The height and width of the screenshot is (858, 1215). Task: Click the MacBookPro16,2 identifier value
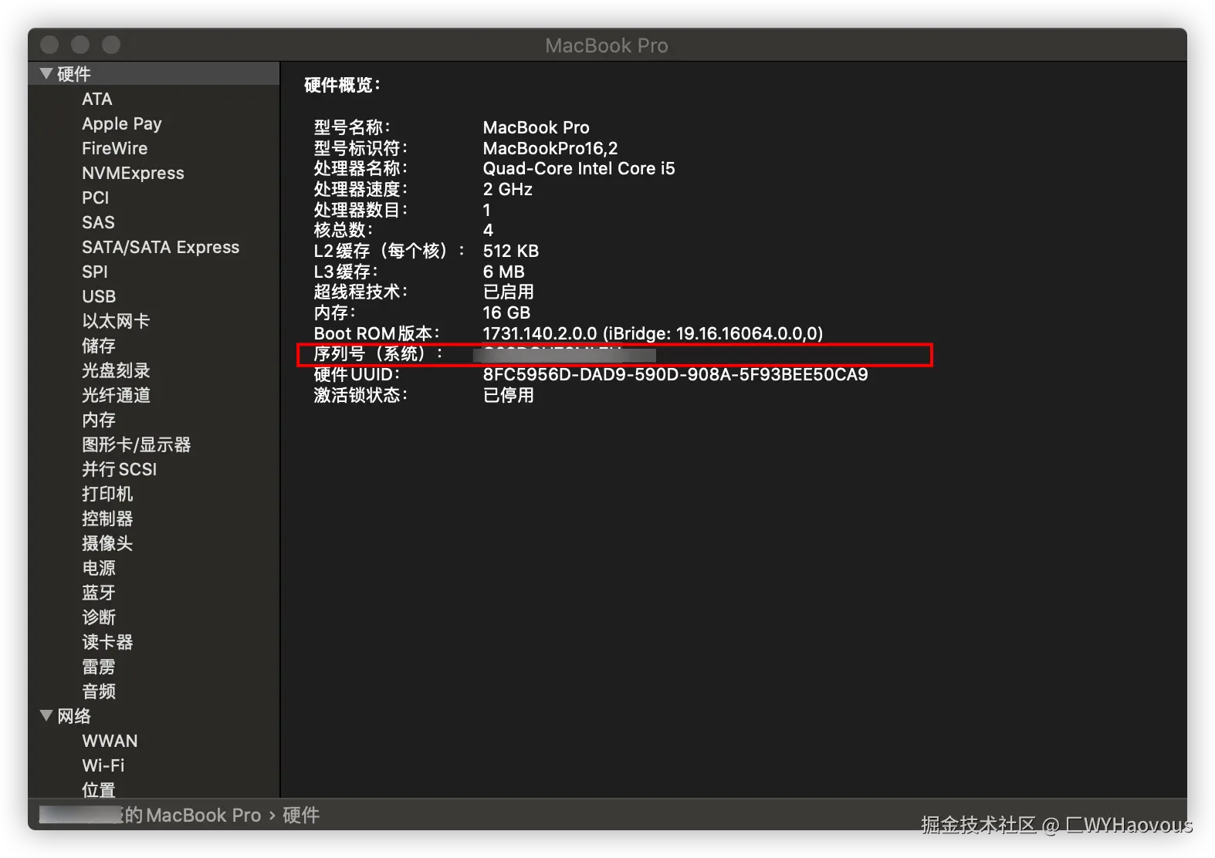[x=550, y=148]
